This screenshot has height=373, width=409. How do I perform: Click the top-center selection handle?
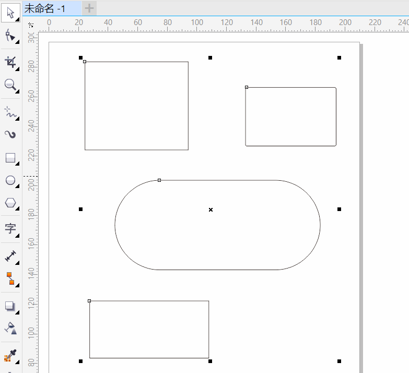point(210,57)
